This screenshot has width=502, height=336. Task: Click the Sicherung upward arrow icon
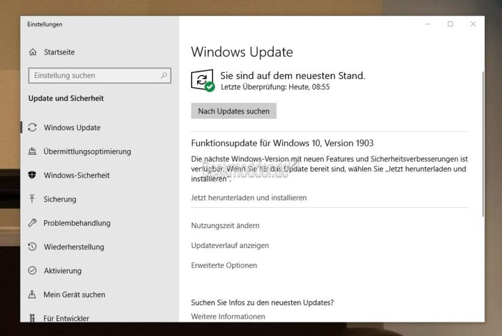[32, 199]
